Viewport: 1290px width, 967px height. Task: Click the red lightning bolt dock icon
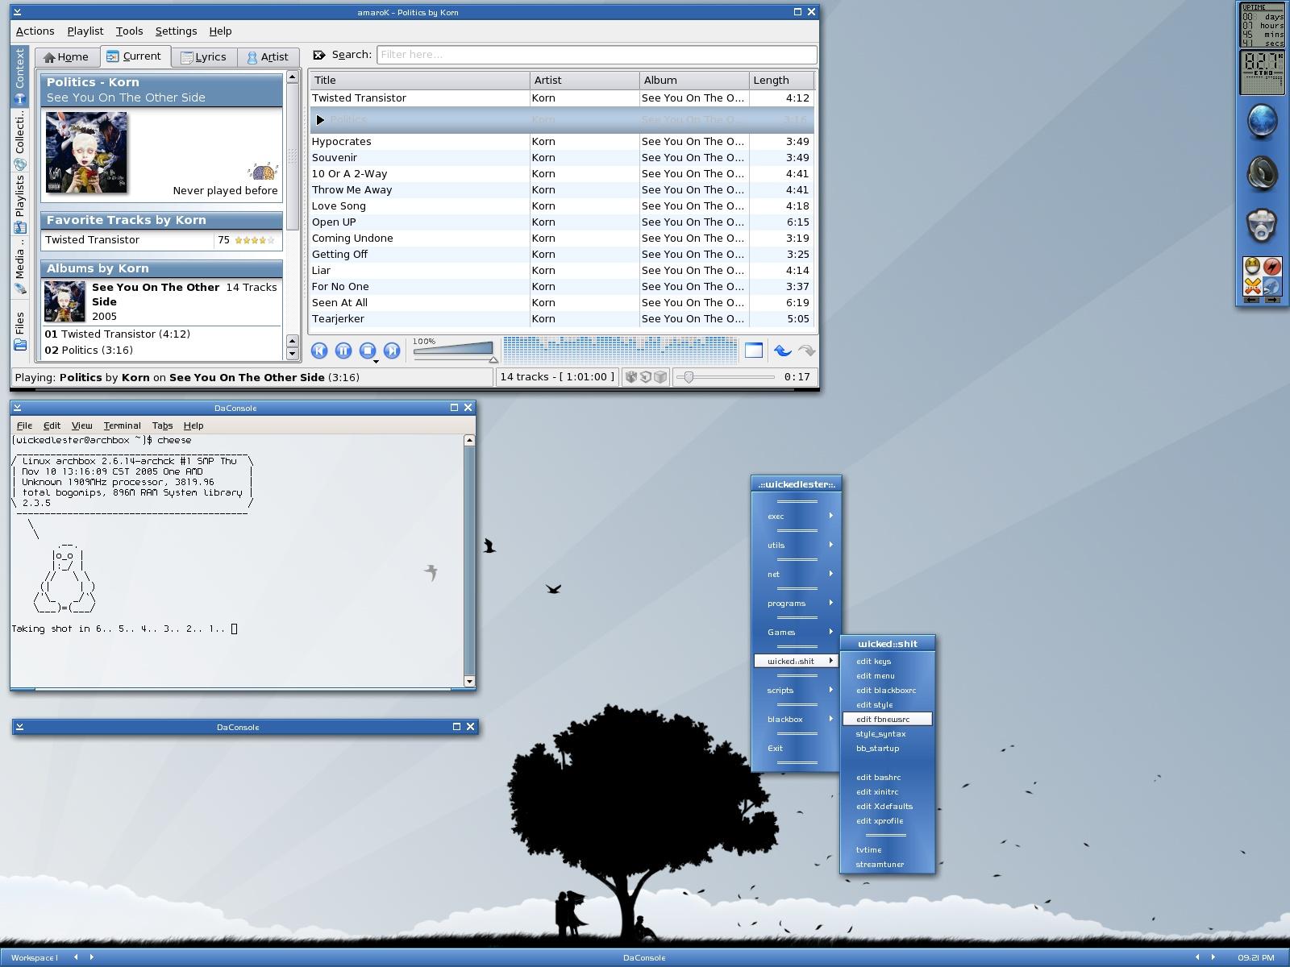click(1271, 267)
